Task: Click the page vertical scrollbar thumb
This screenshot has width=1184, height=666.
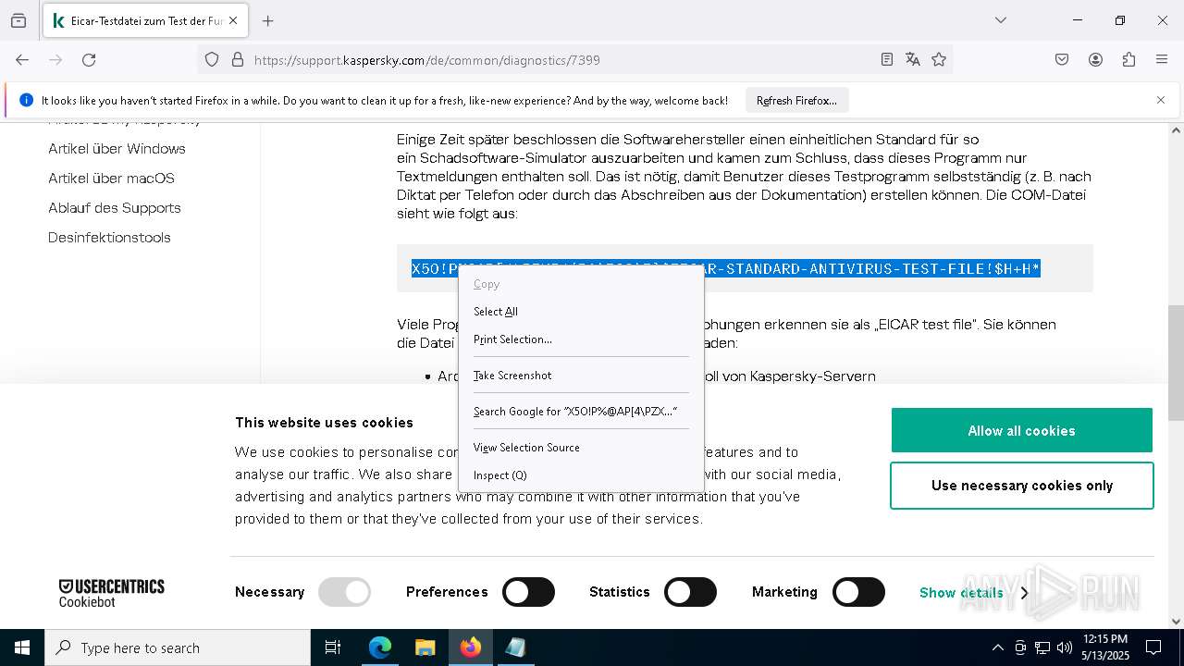Action: pyautogui.click(x=1176, y=362)
